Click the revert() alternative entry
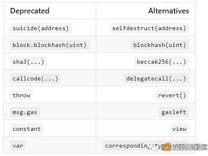The height and width of the screenshot is (156, 208). (x=172, y=95)
